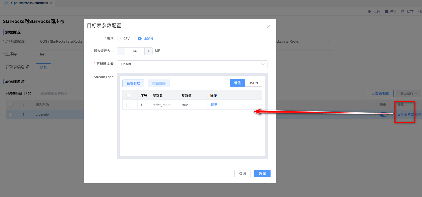Decrease cache size with minus button
This screenshot has height=197, width=422.
pos(121,51)
